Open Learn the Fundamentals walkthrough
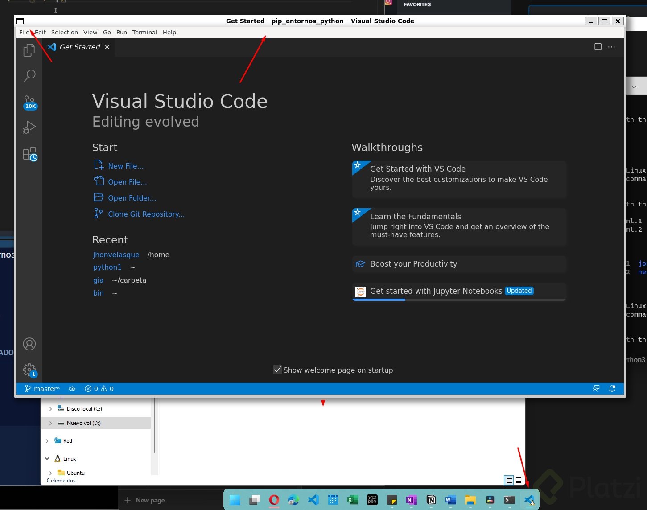 [x=459, y=227]
